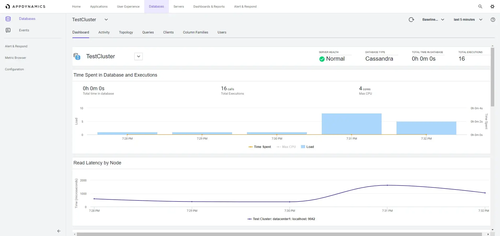Click the latency peak point at 7:31 PM
The width and height of the screenshot is (500, 236).
387,185
